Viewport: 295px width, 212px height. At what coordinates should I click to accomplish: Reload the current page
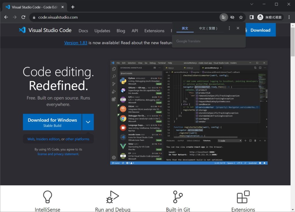23,17
